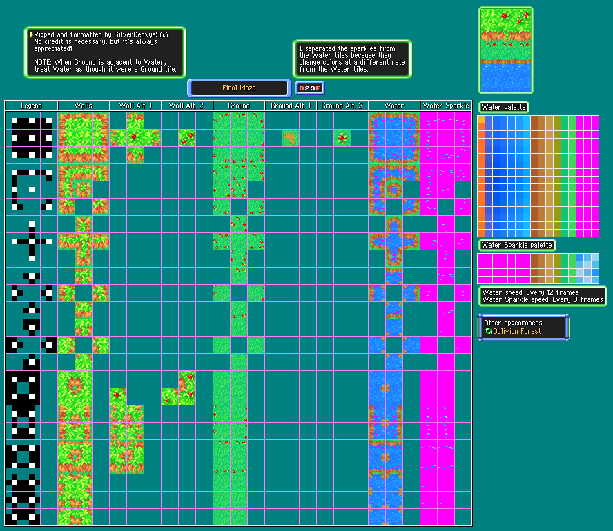Pick the center berry tile of the cross-shaped Wall Alt. 1 cluster

(x=135, y=138)
